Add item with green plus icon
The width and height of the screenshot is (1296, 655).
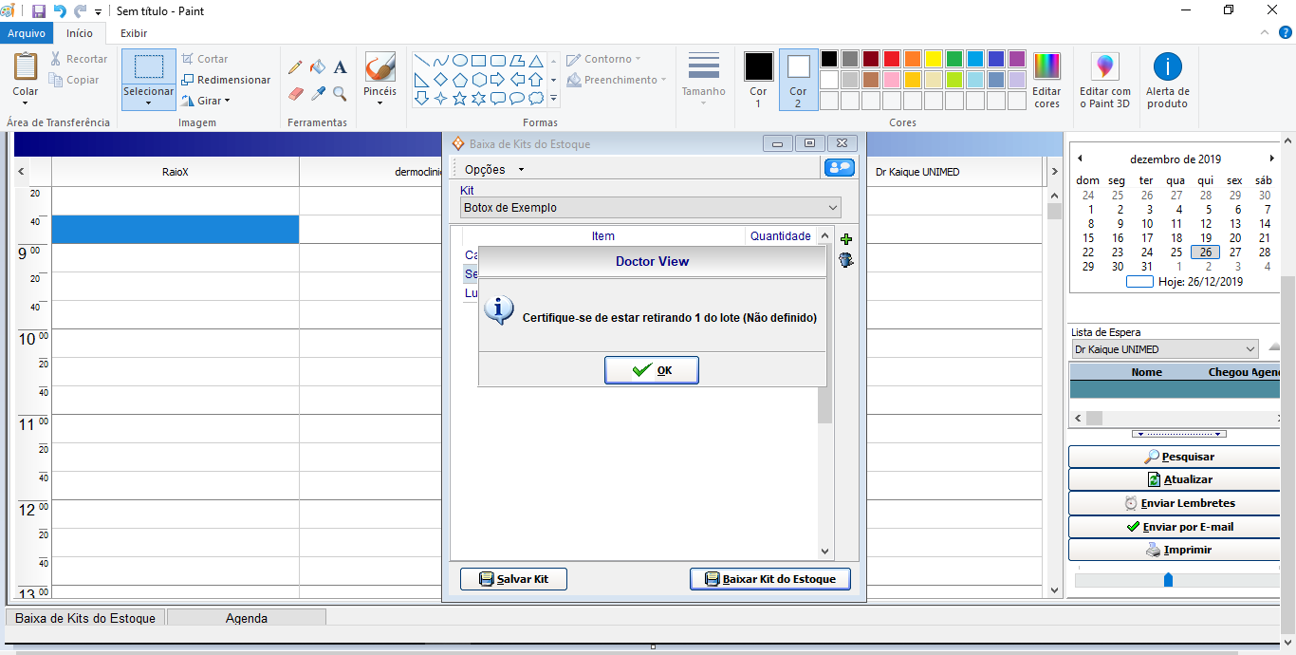click(846, 239)
